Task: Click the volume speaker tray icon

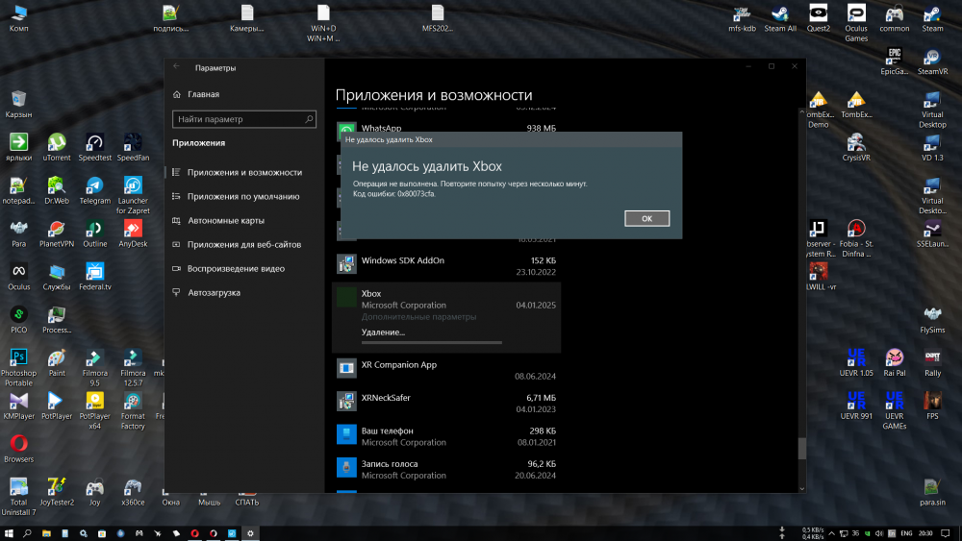Action: point(879,533)
